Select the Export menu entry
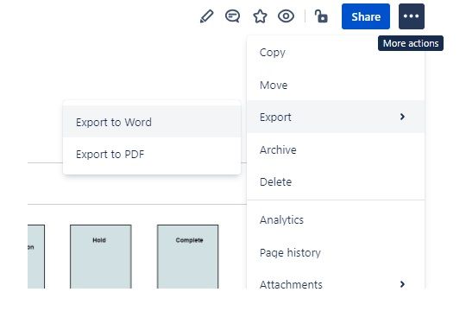The image size is (466, 311). click(336, 117)
